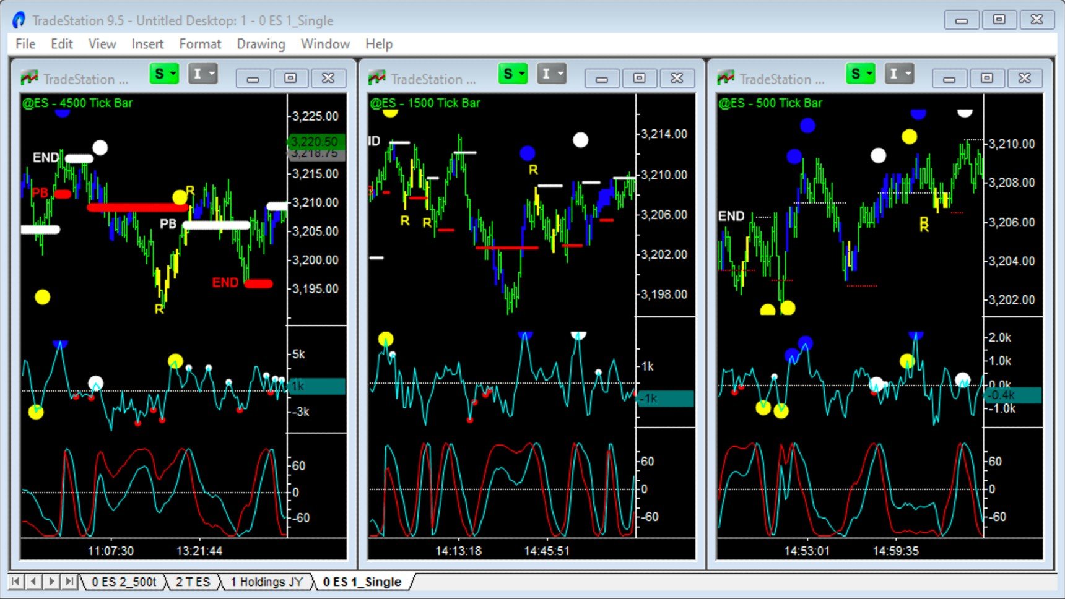The image size is (1065, 599).
Task: Click the @ES - 500 Tick Bar label
Action: [771, 103]
